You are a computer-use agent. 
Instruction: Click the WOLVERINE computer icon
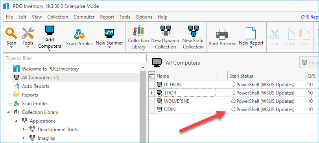(x=160, y=101)
